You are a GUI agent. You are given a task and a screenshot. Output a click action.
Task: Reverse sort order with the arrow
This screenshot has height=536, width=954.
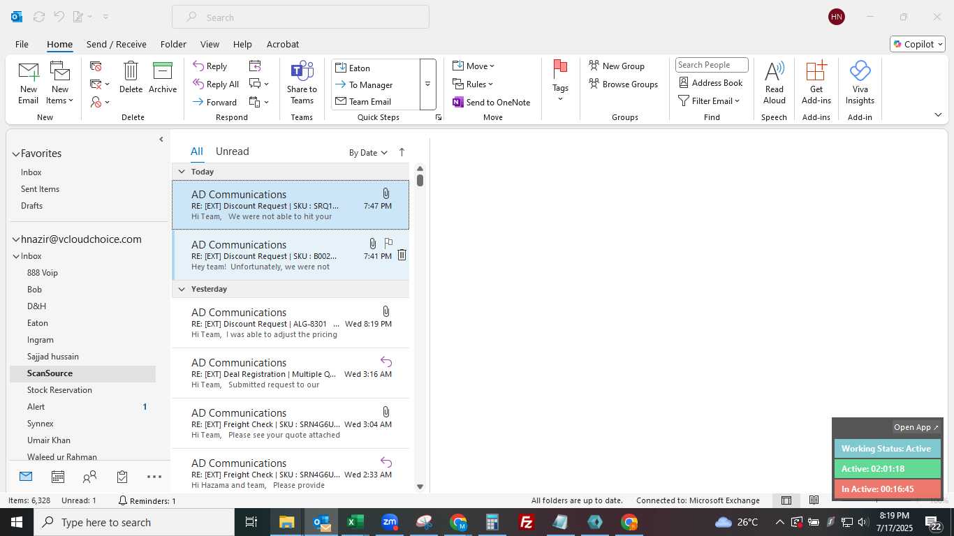point(402,152)
